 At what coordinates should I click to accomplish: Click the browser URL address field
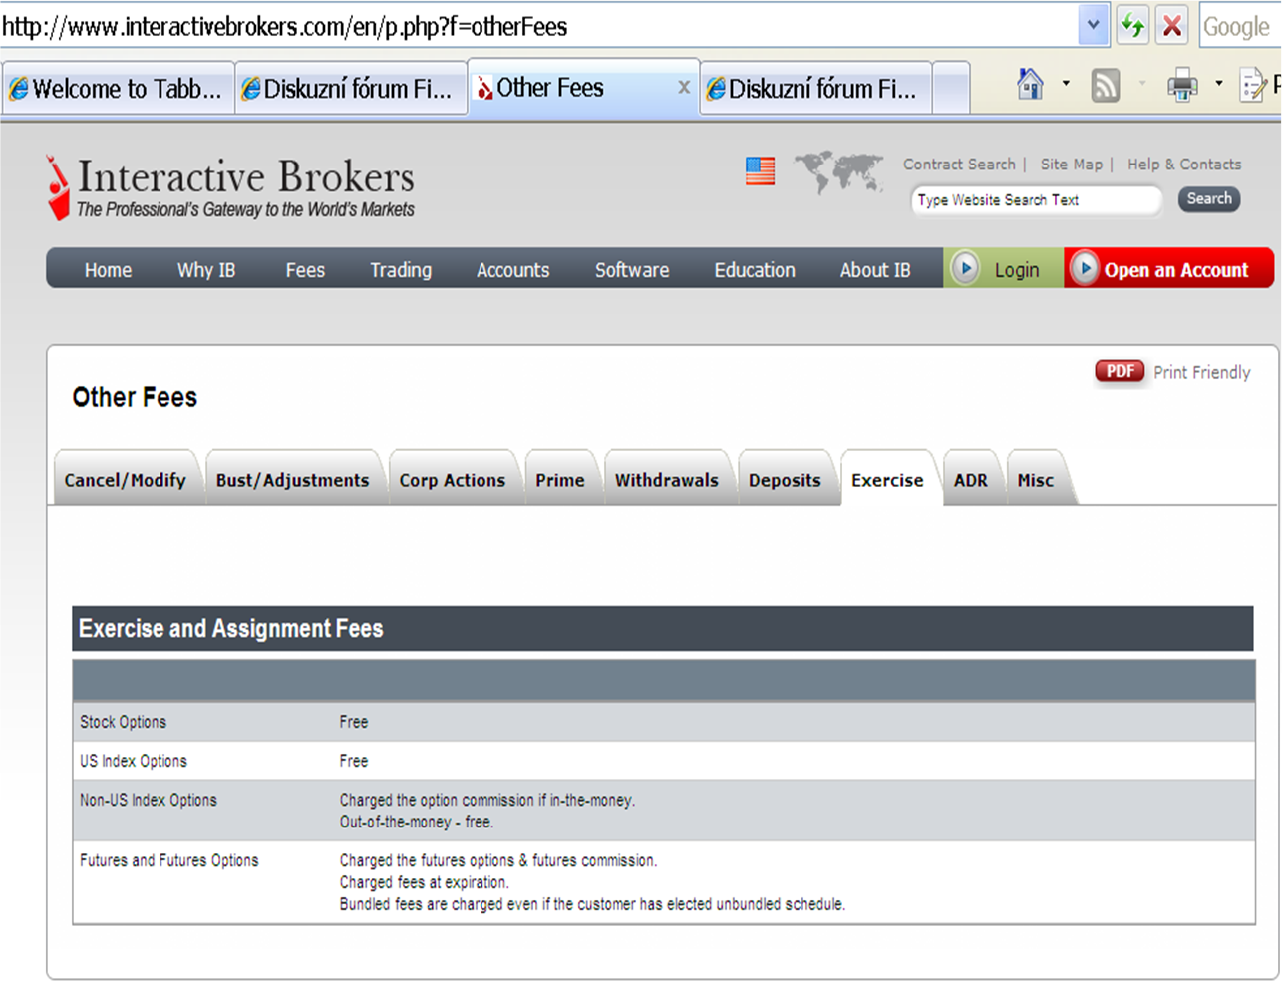pos(538,27)
